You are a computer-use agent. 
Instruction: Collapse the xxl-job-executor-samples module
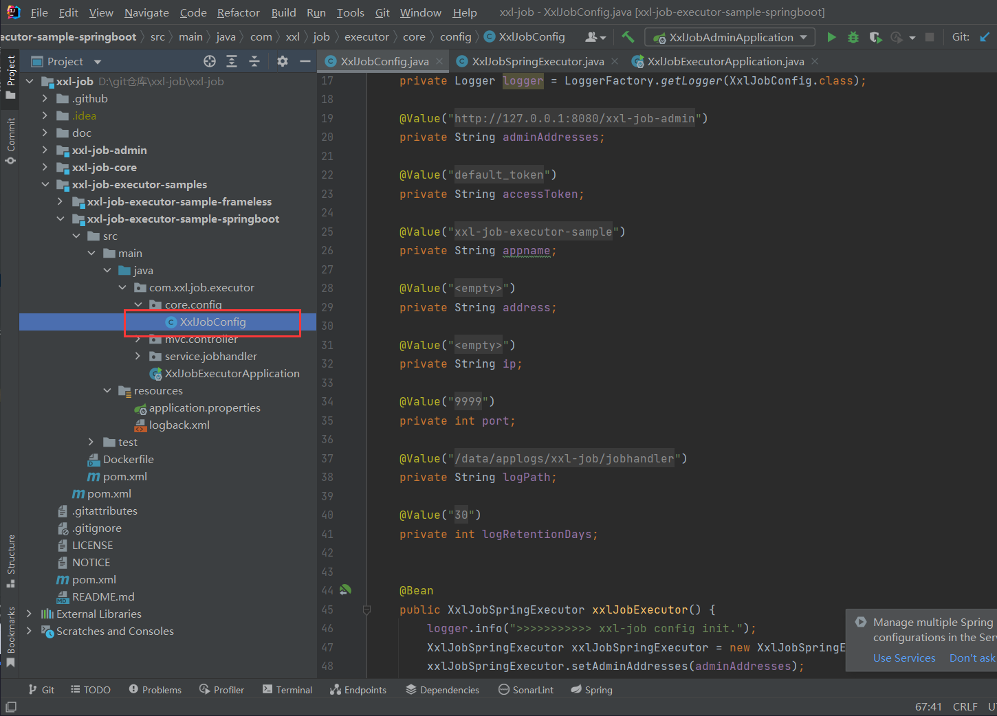[45, 184]
